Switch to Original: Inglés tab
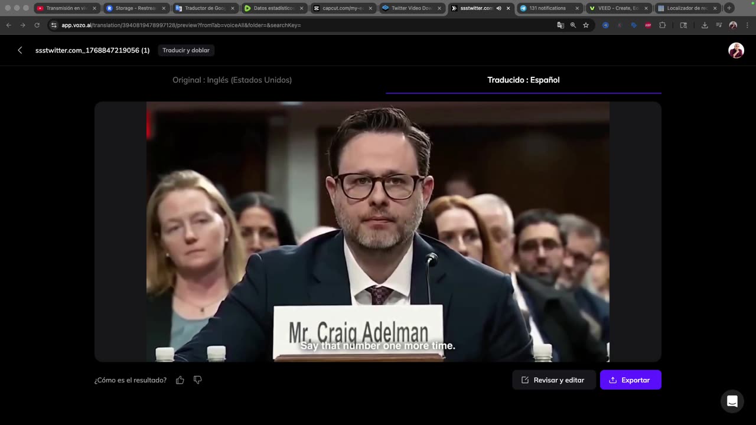The width and height of the screenshot is (756, 425). [x=232, y=80]
